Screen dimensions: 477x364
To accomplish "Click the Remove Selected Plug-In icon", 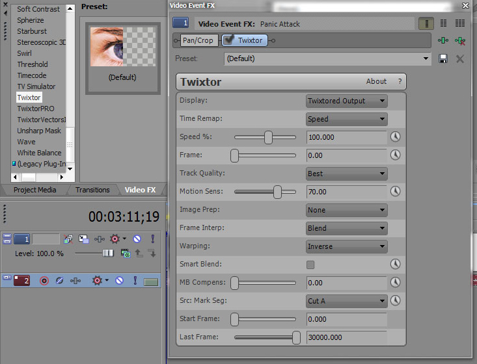I will 460,40.
